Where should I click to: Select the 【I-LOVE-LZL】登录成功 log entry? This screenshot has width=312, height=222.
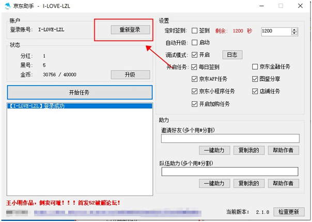[80, 106]
